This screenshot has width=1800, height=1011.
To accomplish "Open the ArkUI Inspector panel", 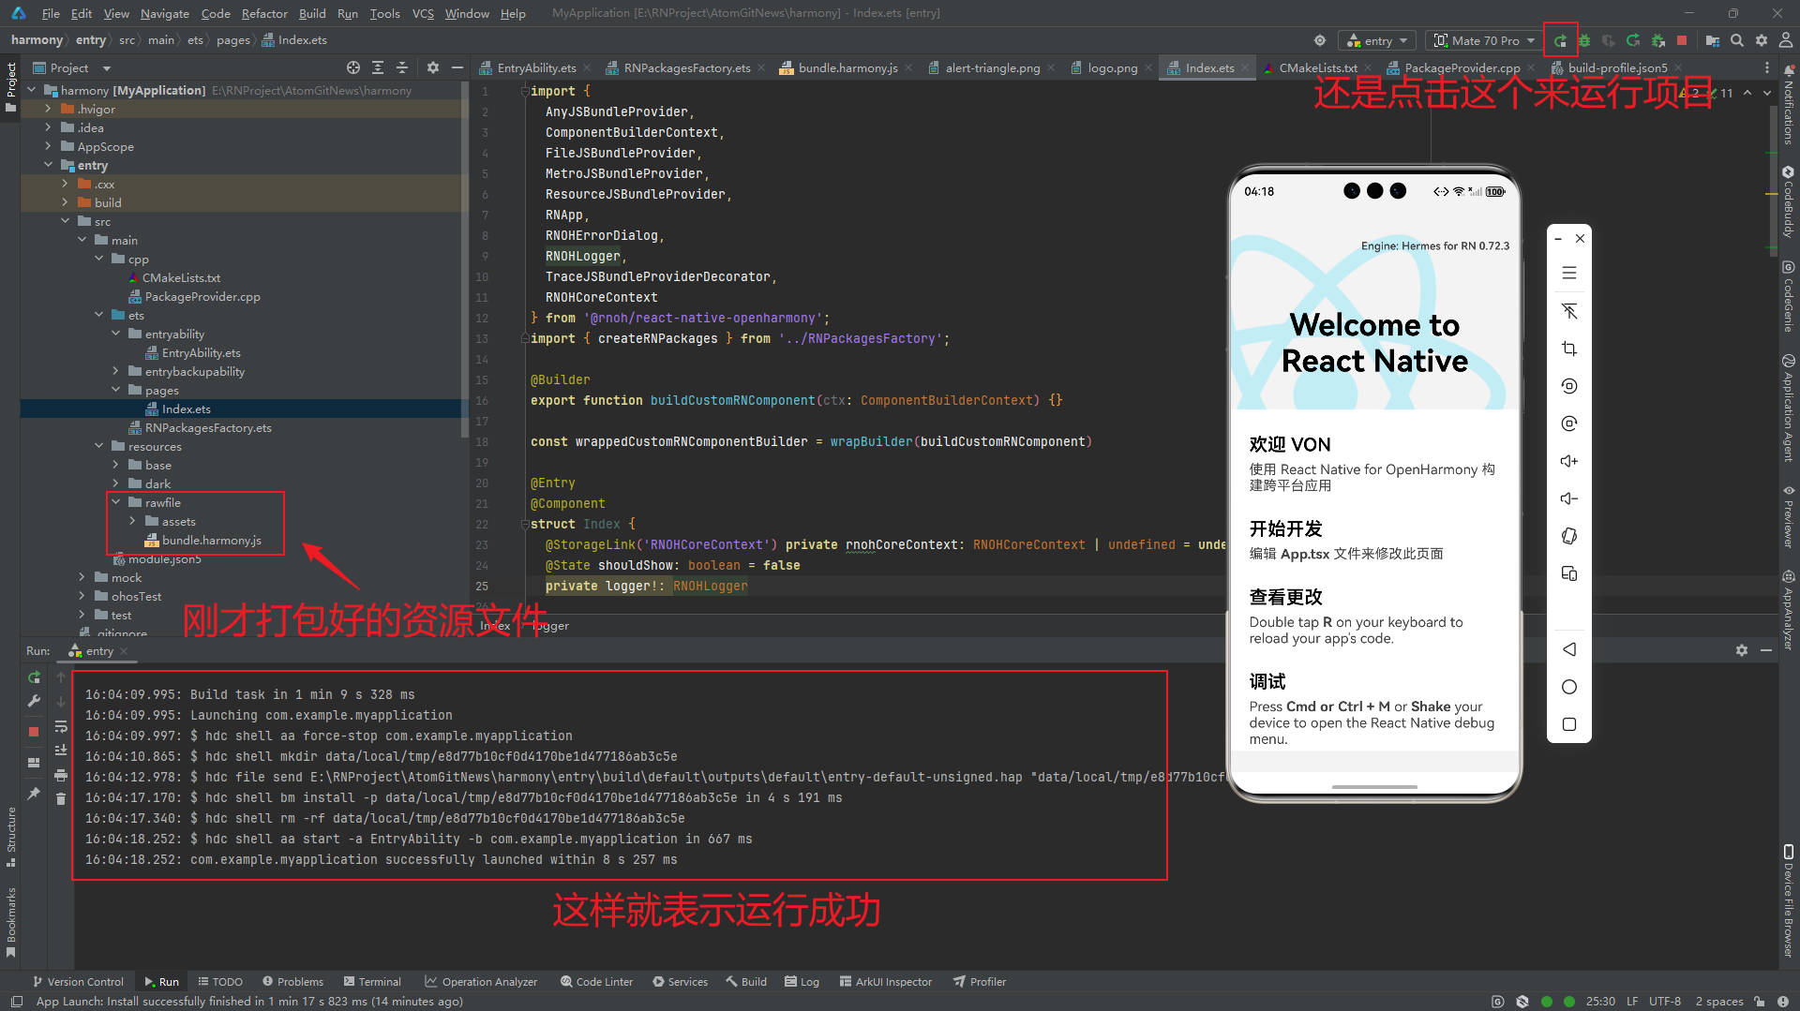I will (886, 981).
